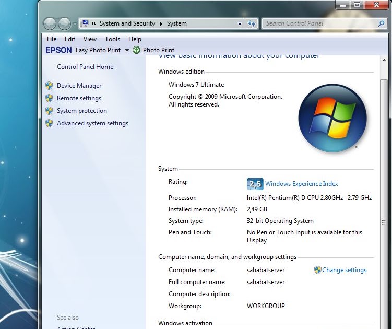
Task: Click processor value Intel(R) Pentium(R) D
Action: (309, 198)
